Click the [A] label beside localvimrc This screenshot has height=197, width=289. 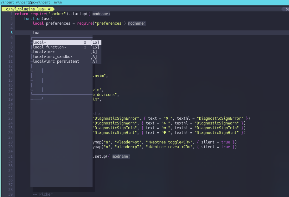click(x=93, y=52)
